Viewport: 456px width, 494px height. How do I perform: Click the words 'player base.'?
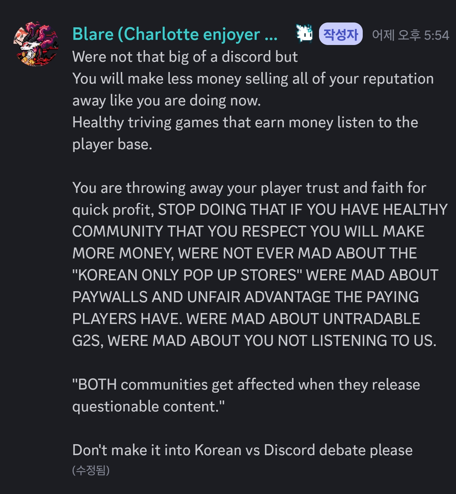click(112, 145)
